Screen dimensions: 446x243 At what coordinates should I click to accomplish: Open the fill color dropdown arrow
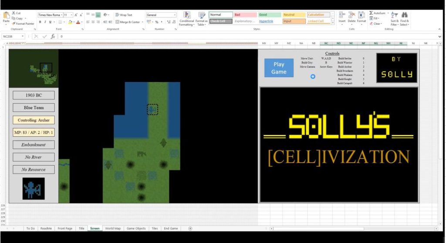point(74,22)
